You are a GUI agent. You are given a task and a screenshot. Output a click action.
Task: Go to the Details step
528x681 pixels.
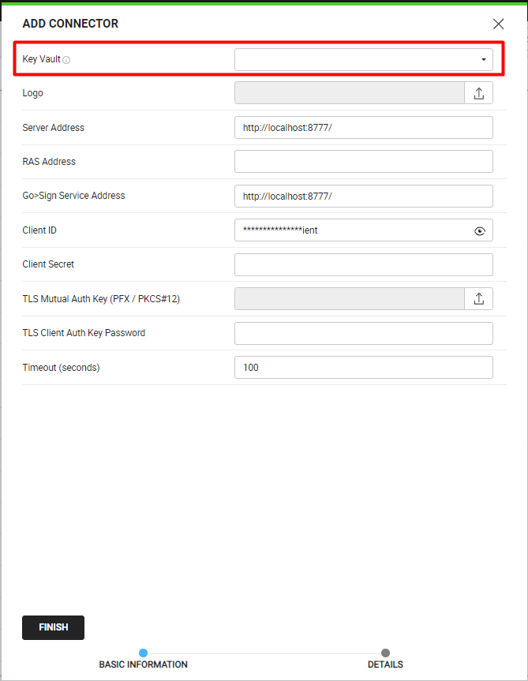click(385, 664)
